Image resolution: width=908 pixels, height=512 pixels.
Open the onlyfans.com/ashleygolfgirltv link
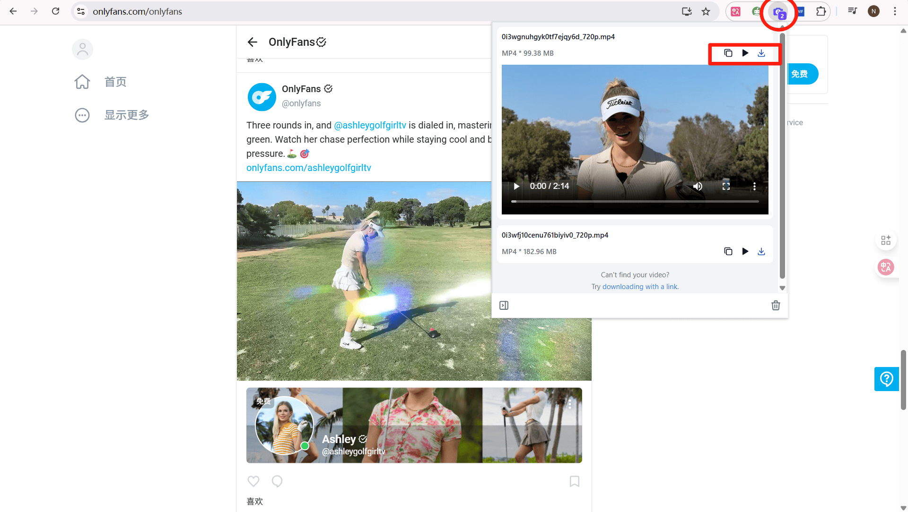point(309,168)
